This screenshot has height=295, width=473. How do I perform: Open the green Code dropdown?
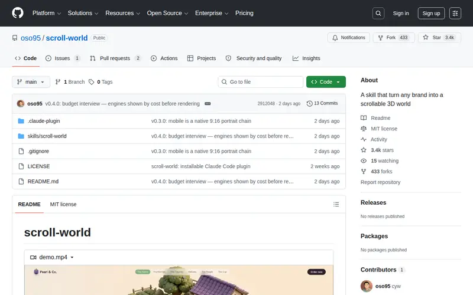326,82
